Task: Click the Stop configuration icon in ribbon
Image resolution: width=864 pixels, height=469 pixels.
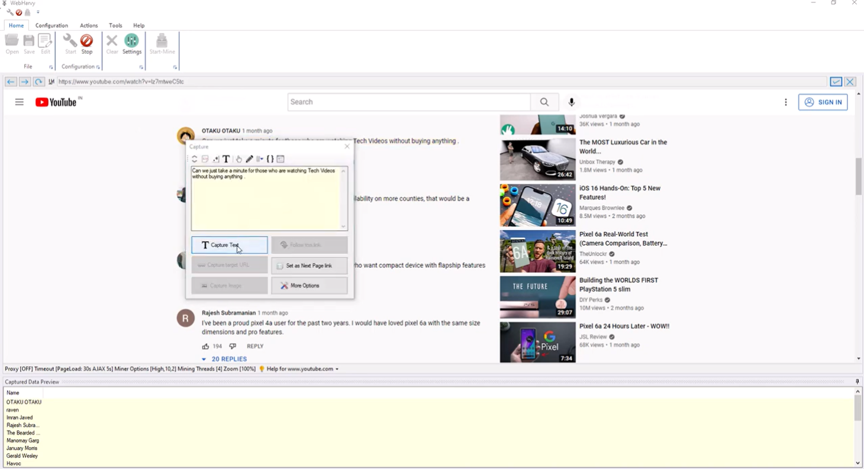Action: coord(86,44)
